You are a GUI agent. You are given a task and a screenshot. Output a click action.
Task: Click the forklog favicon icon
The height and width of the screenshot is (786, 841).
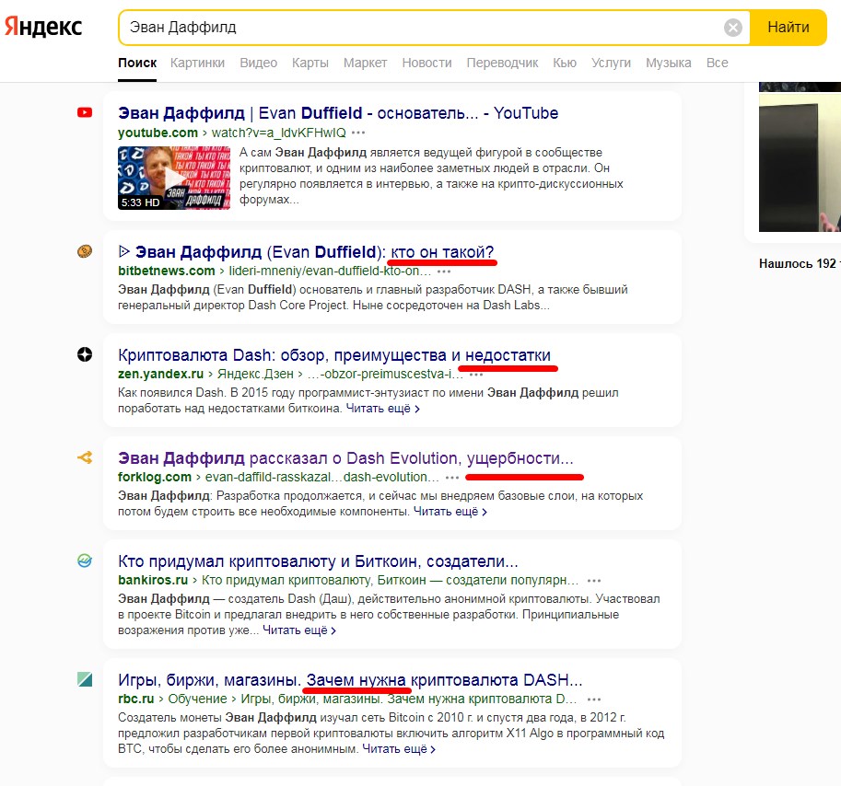85,457
